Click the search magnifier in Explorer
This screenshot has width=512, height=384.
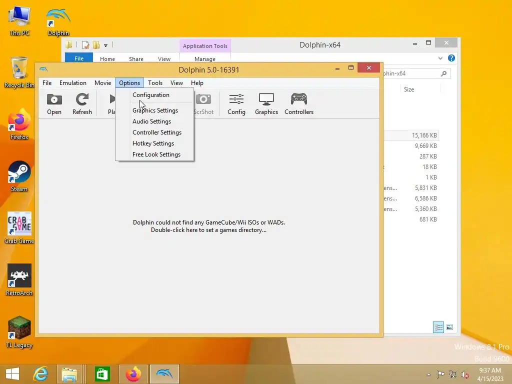point(443,74)
